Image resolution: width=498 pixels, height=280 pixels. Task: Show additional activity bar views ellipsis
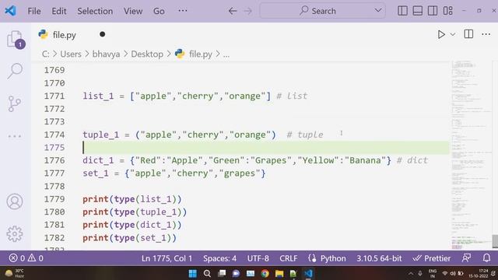click(x=15, y=136)
